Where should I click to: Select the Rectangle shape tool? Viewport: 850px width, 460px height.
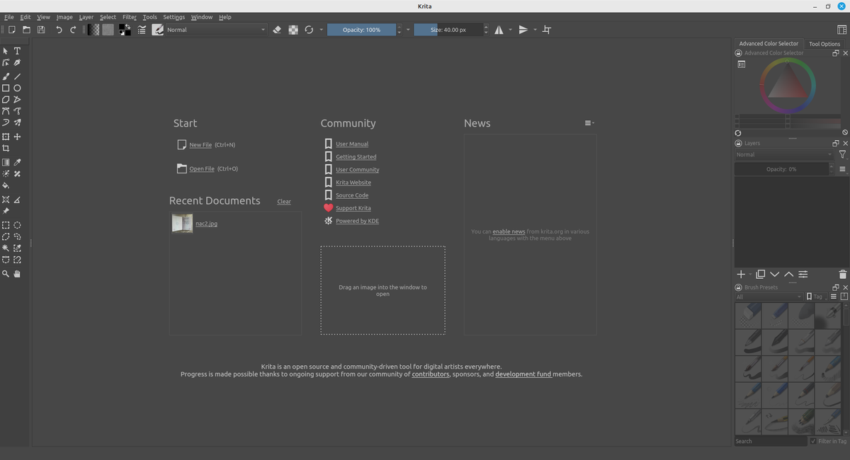click(6, 88)
